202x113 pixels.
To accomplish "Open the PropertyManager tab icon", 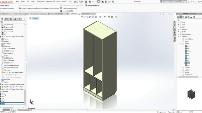I will pos(6,19).
